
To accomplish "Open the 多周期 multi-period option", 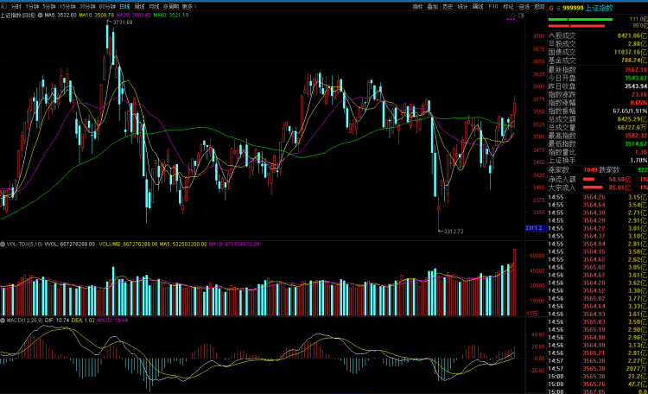I will 170,6.
